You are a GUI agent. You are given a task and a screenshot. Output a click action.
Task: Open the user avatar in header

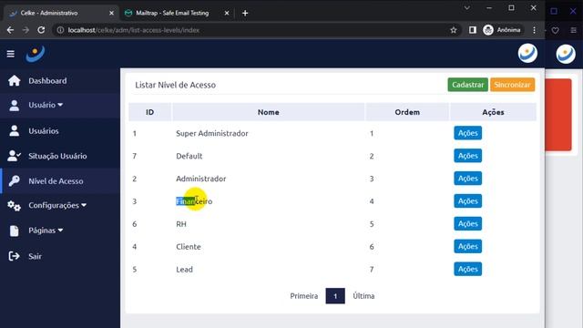click(x=527, y=53)
